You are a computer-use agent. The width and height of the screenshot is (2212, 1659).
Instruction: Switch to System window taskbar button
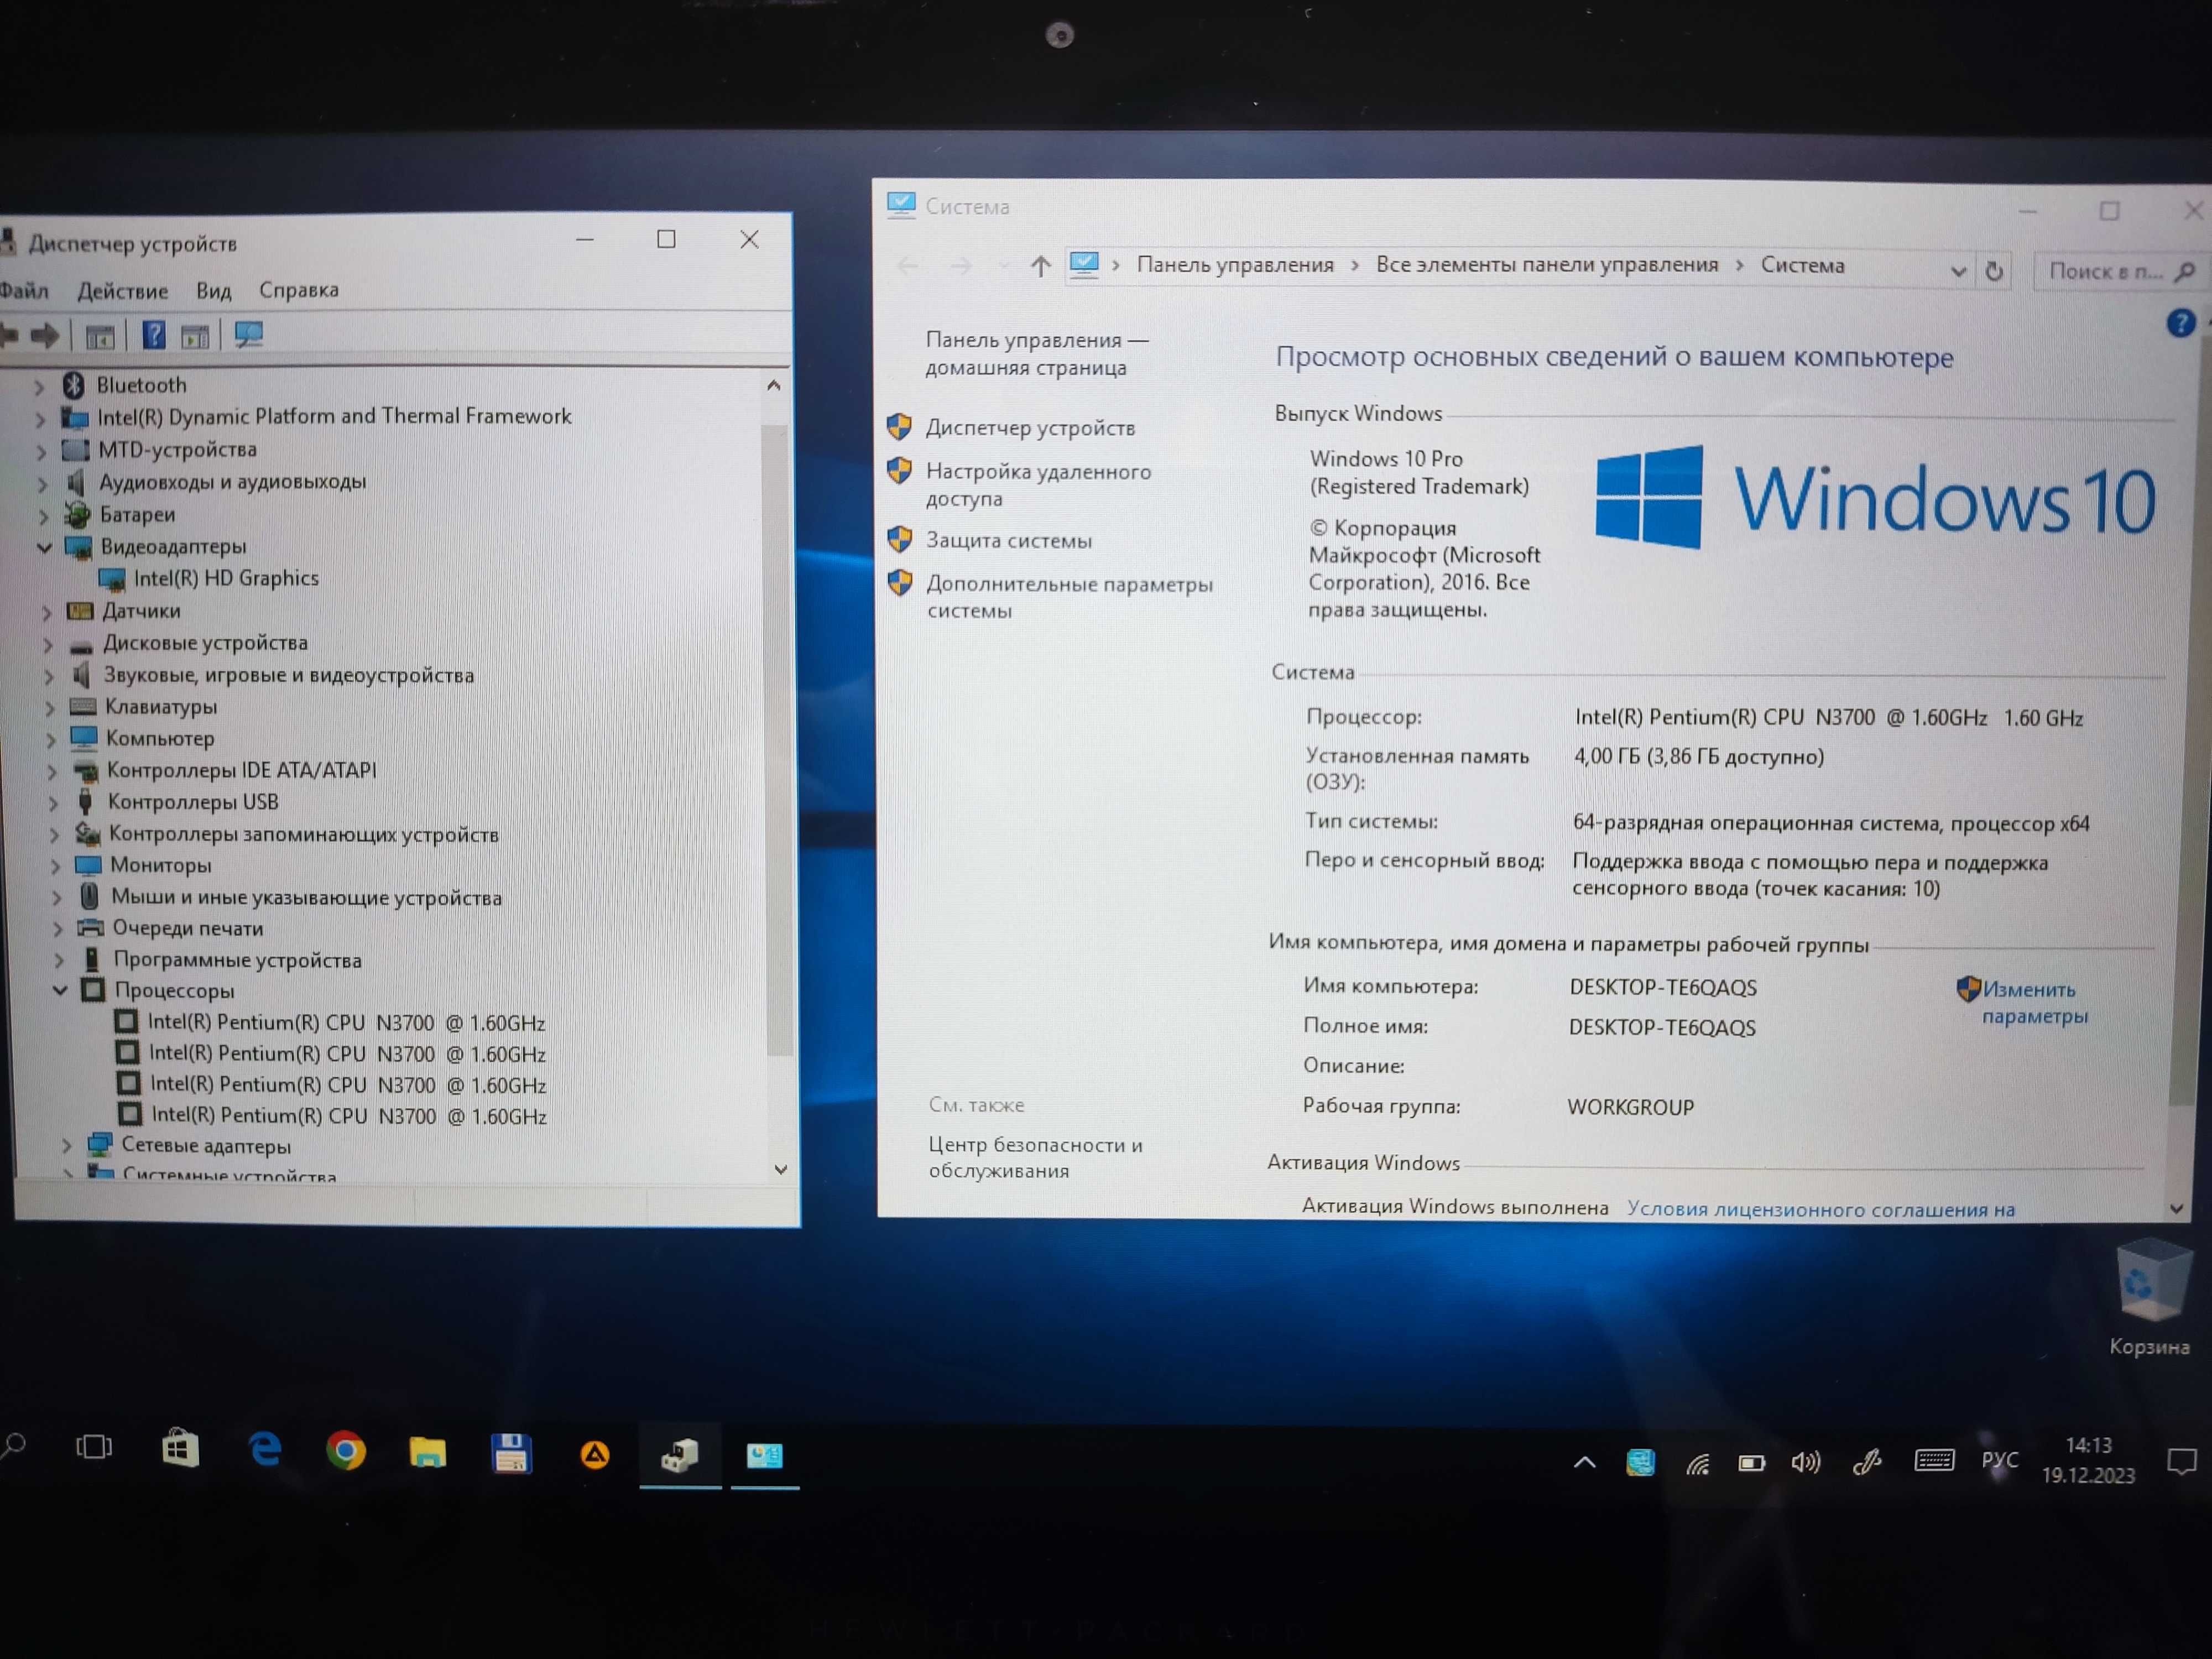[x=765, y=1457]
